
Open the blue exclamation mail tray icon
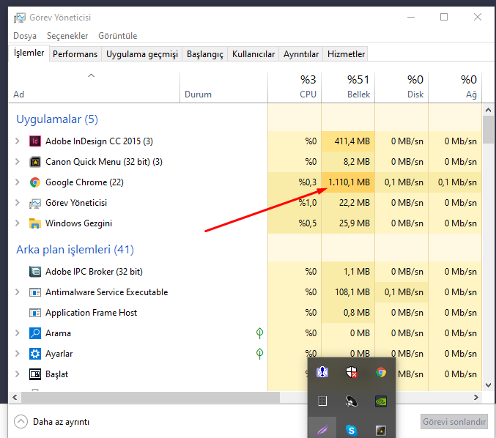[322, 372]
